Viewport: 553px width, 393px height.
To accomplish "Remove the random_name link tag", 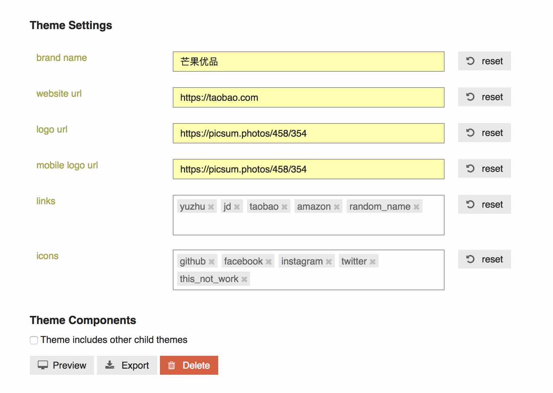I will pyautogui.click(x=416, y=206).
